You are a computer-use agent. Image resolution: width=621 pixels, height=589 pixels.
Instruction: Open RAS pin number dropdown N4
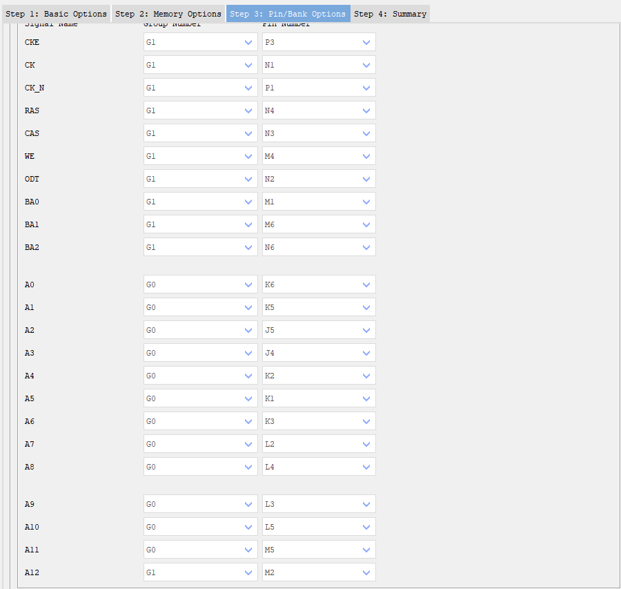tap(319, 110)
